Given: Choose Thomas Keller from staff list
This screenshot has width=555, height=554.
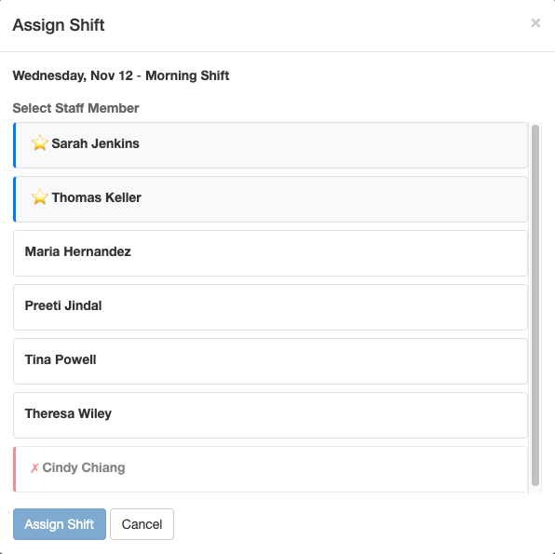Looking at the screenshot, I should tap(270, 199).
